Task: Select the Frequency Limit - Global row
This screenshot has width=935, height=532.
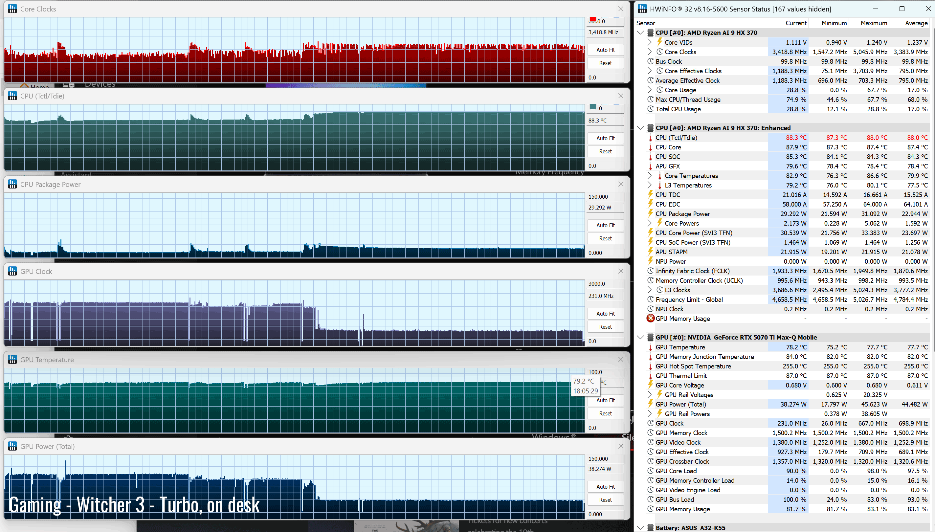Action: (x=788, y=299)
